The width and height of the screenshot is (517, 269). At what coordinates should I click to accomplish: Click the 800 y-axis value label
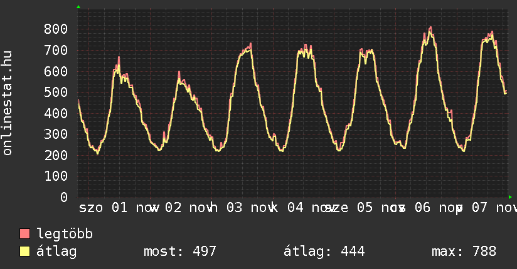point(56,29)
